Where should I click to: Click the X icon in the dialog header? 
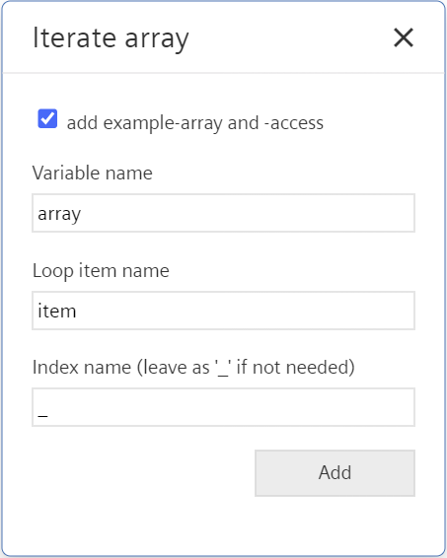point(404,37)
